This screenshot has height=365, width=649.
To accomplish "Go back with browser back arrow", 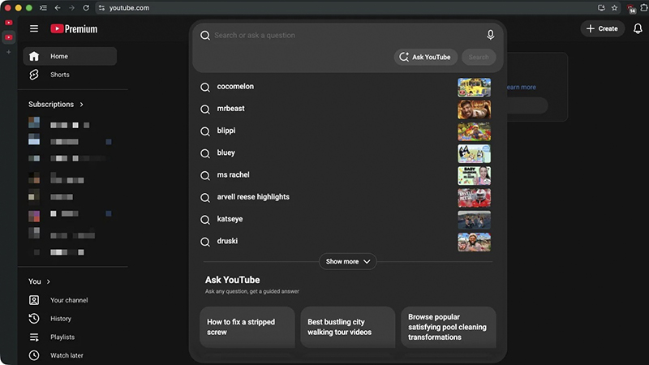I will [58, 8].
